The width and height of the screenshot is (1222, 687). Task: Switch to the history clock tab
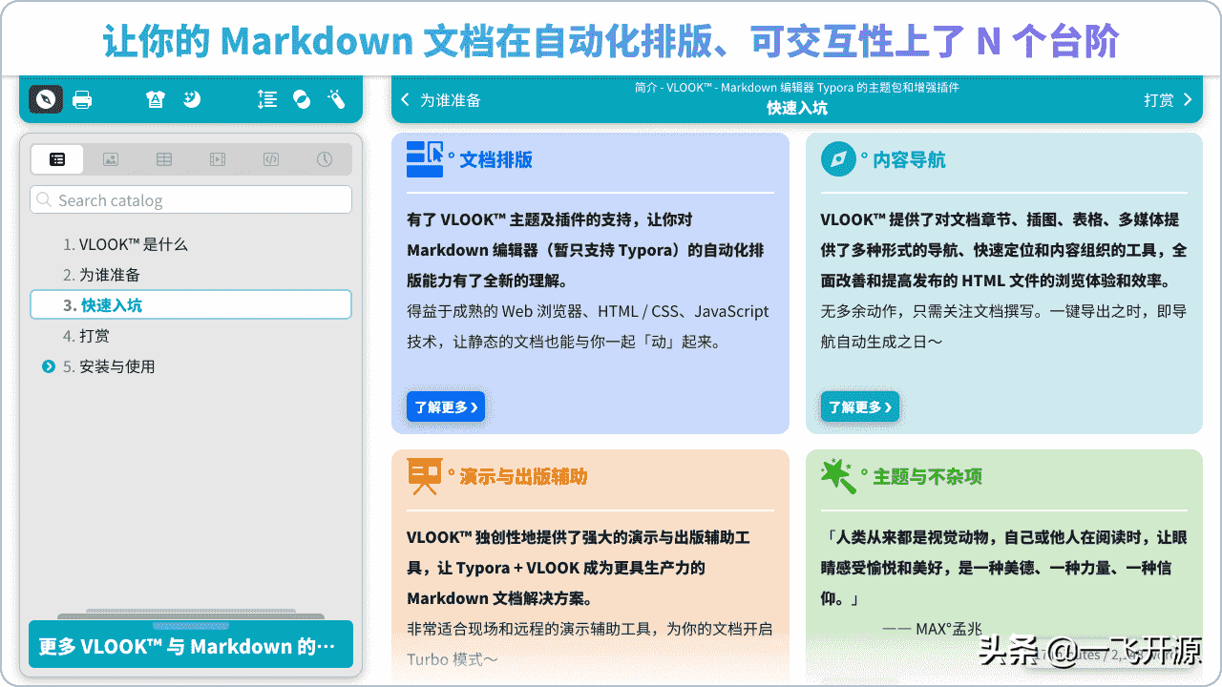[x=325, y=159]
